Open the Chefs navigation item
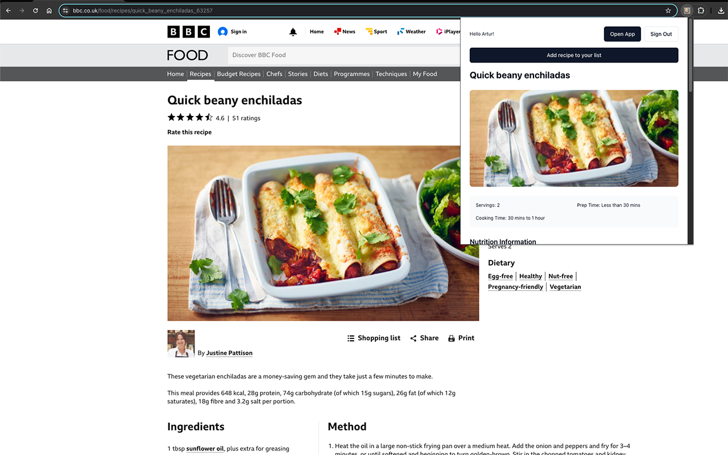This screenshot has width=728, height=455. pos(274,74)
